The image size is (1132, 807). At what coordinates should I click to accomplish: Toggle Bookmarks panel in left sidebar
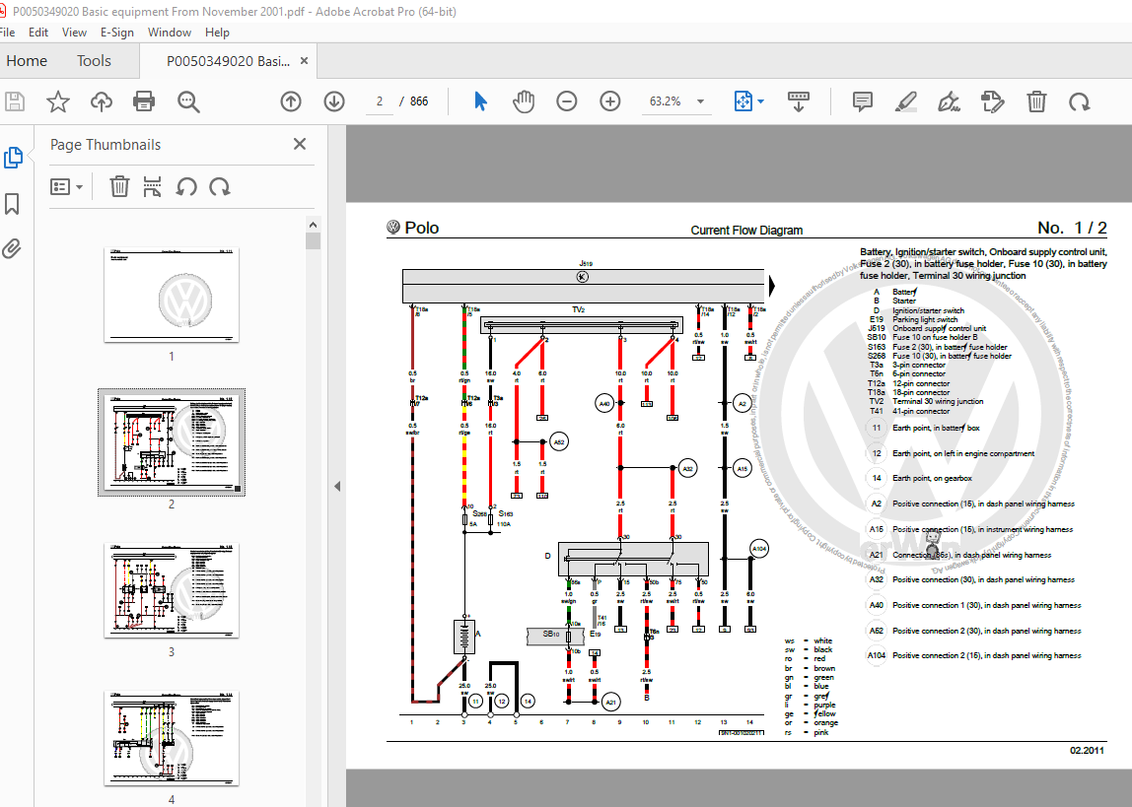[x=13, y=204]
